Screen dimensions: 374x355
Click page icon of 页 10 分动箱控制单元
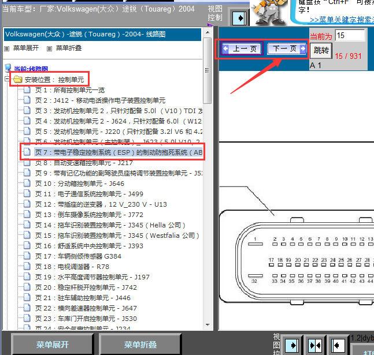point(27,183)
